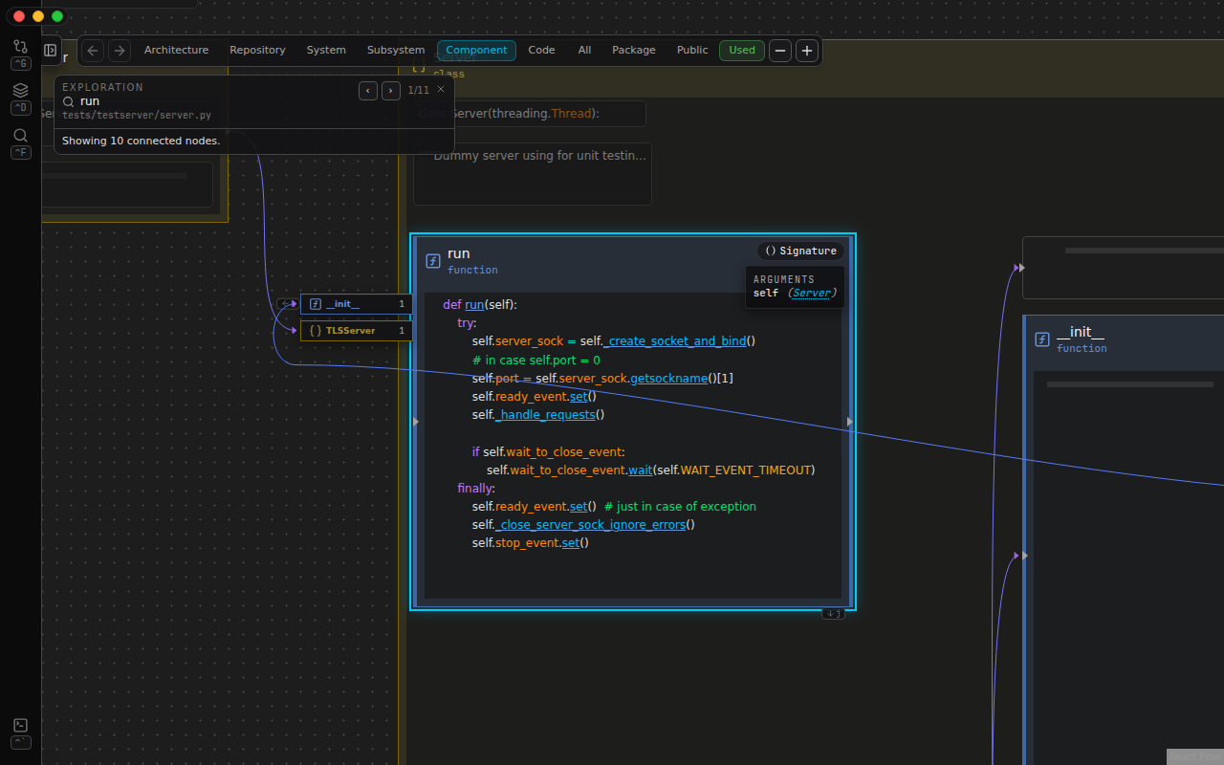This screenshot has width=1224, height=765.
Task: Navigate forward with right arrow button
Action: (x=120, y=51)
